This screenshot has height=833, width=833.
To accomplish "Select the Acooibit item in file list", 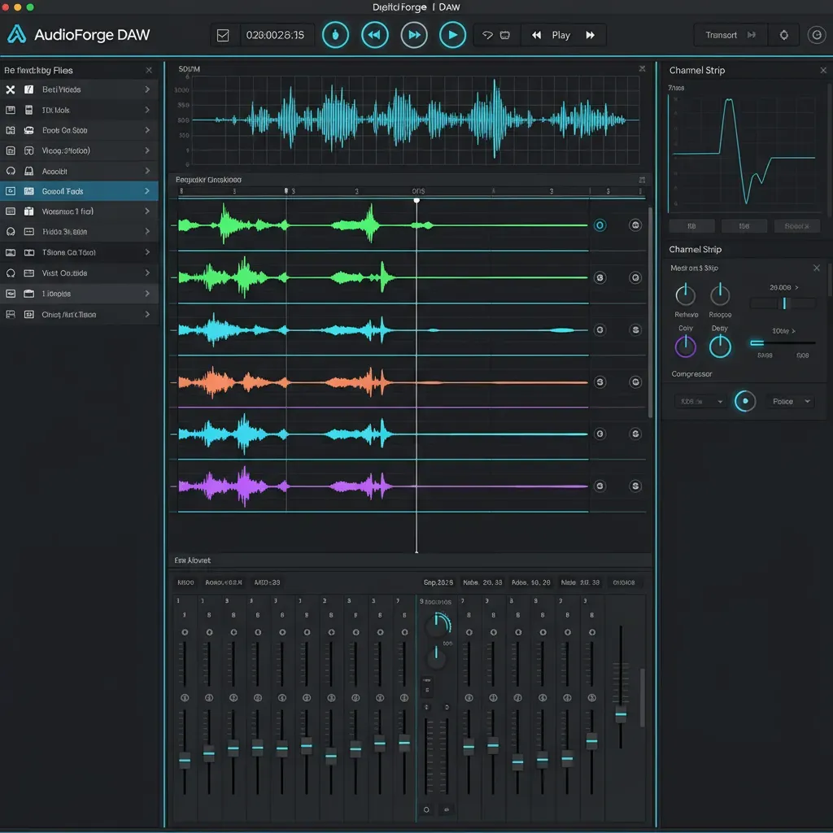I will pos(55,172).
